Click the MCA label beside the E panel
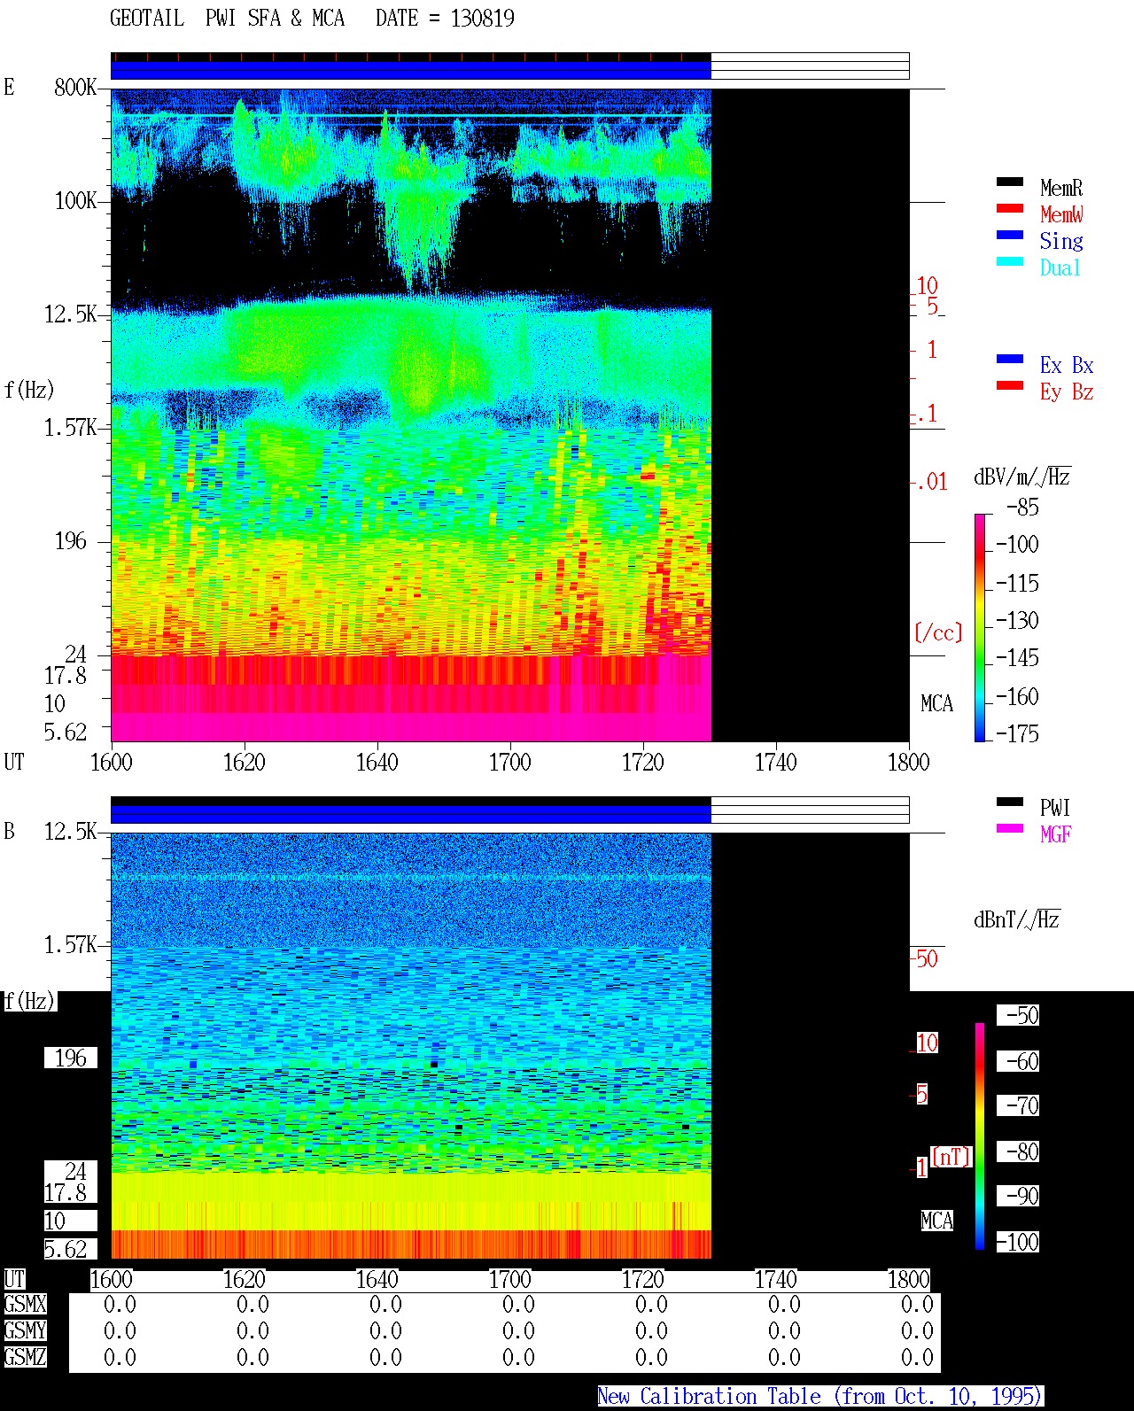This screenshot has height=1411, width=1134. pyautogui.click(x=936, y=703)
